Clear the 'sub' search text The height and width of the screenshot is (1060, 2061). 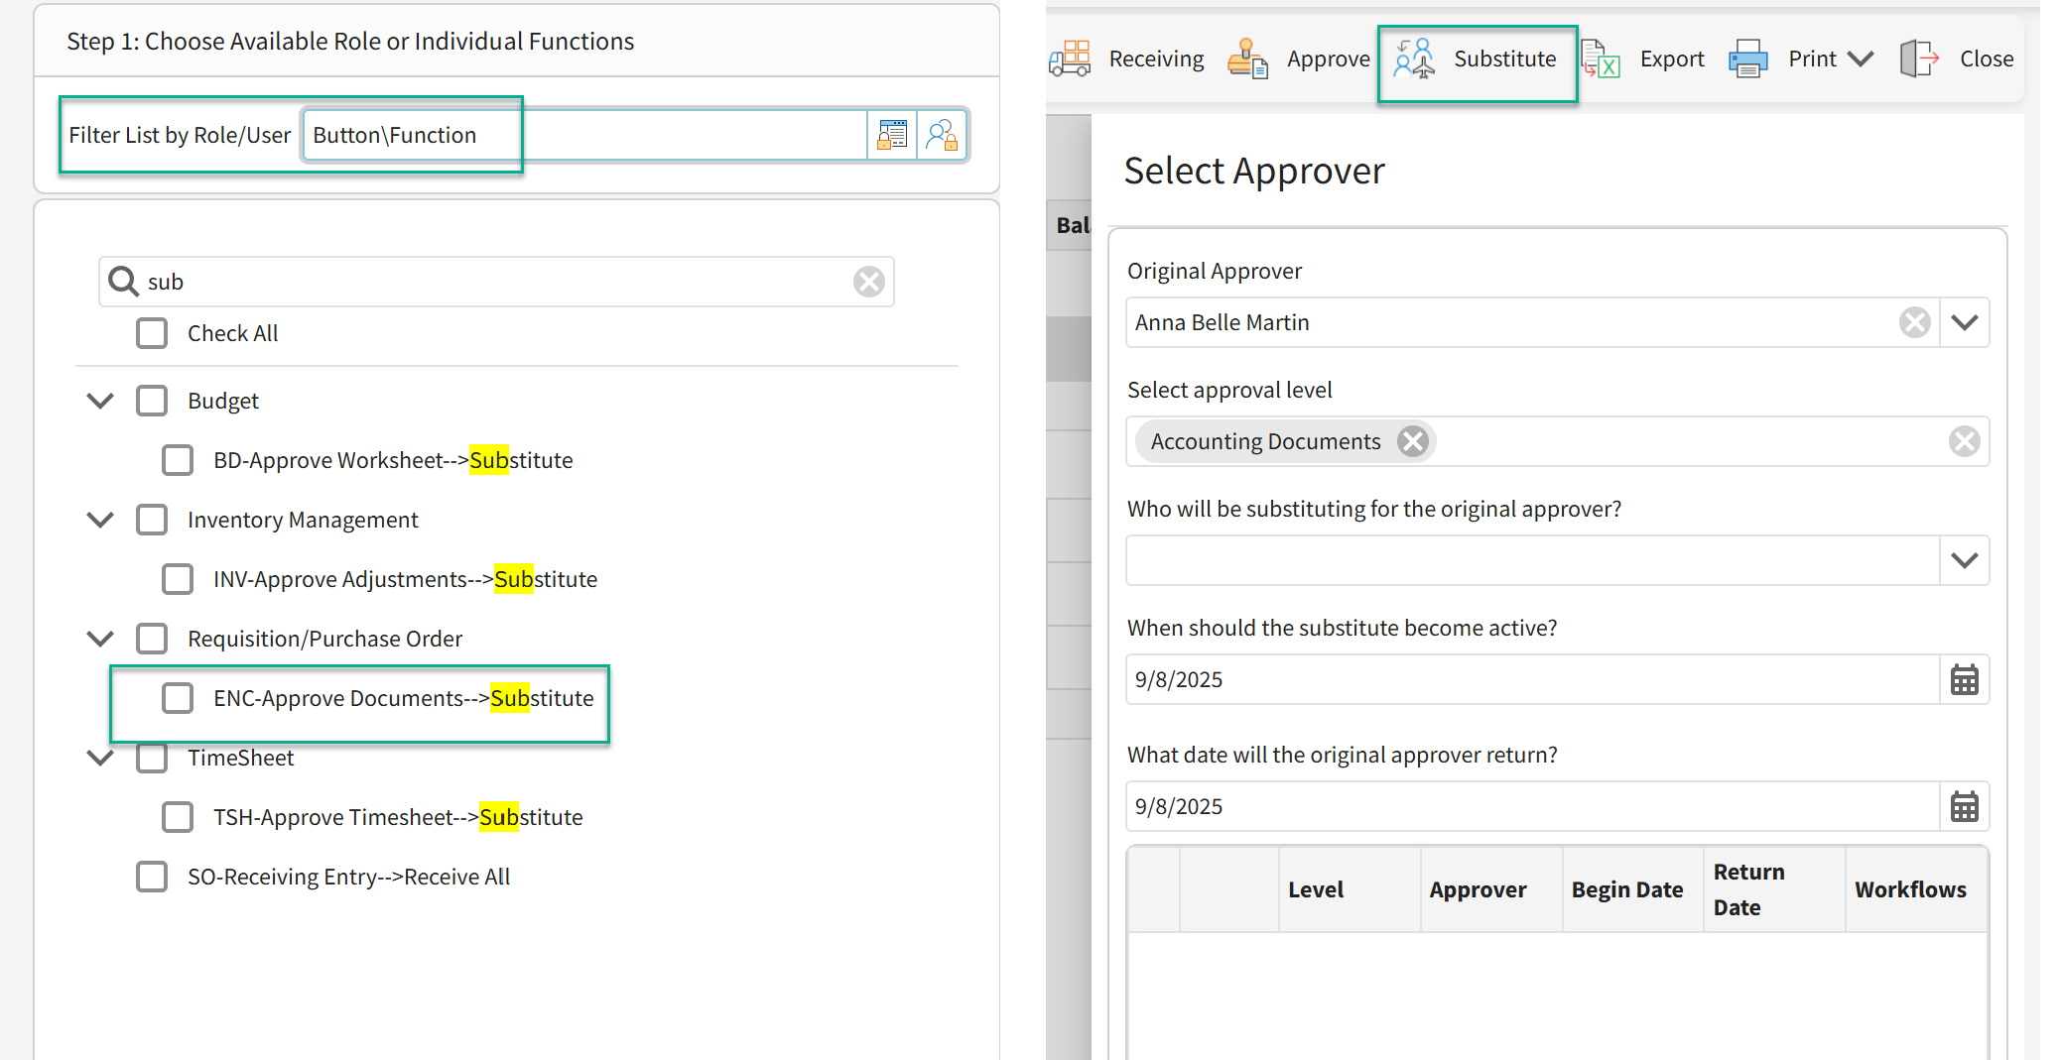pyautogui.click(x=869, y=282)
